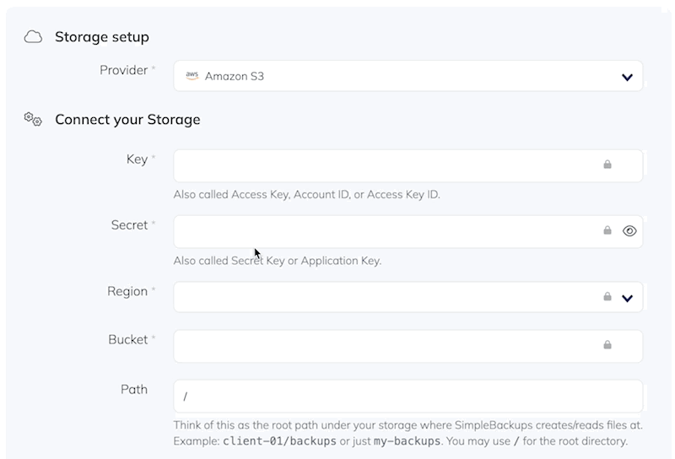This screenshot has height=459, width=675.
Task: Toggle Secret visibility with the eye icon
Action: coord(629,230)
